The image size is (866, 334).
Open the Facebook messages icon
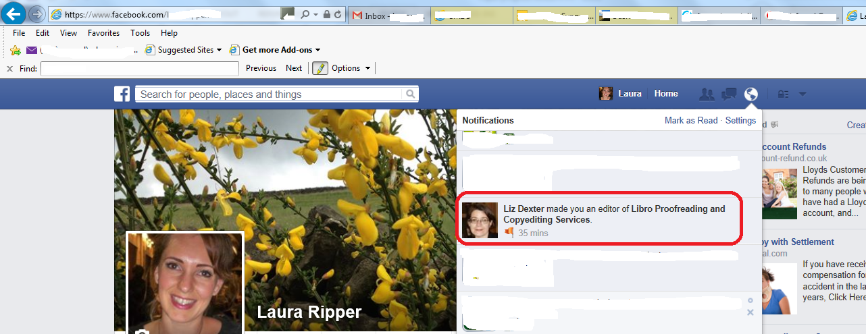coord(729,94)
